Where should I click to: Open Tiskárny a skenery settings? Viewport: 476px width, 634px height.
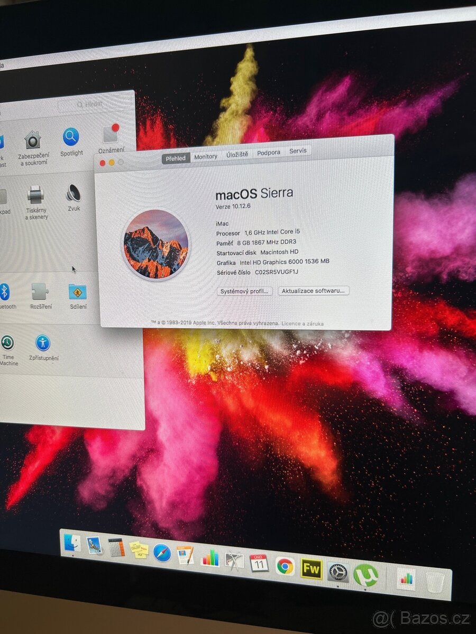35,195
